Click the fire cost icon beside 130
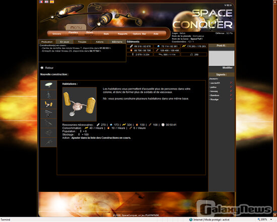277x222 pixels. (x=137, y=125)
